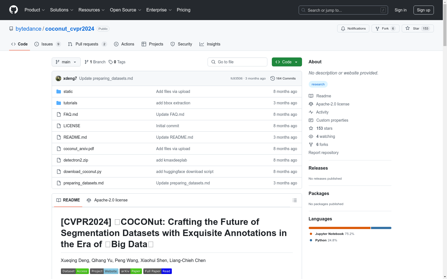This screenshot has width=447, height=279.
Task: Click the research topic tag
Action: point(318,84)
